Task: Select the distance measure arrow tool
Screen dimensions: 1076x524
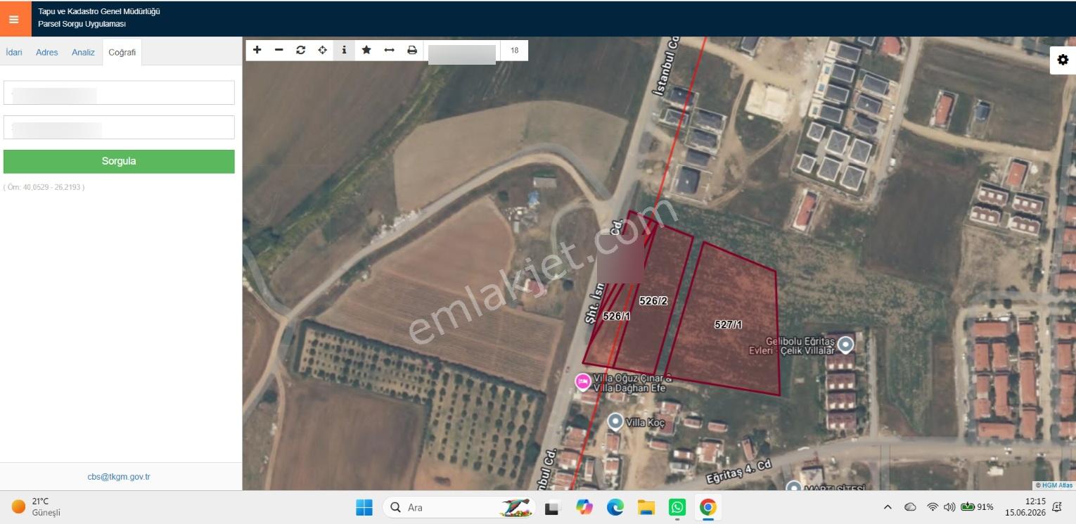Action: (389, 50)
